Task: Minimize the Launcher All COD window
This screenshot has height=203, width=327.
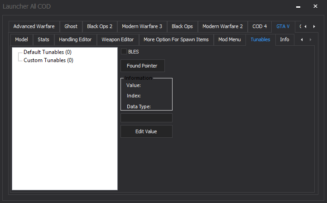Action: pyautogui.click(x=298, y=6)
